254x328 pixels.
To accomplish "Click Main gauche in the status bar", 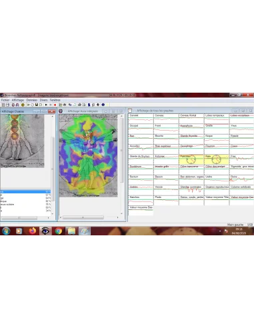I will (x=235, y=225).
